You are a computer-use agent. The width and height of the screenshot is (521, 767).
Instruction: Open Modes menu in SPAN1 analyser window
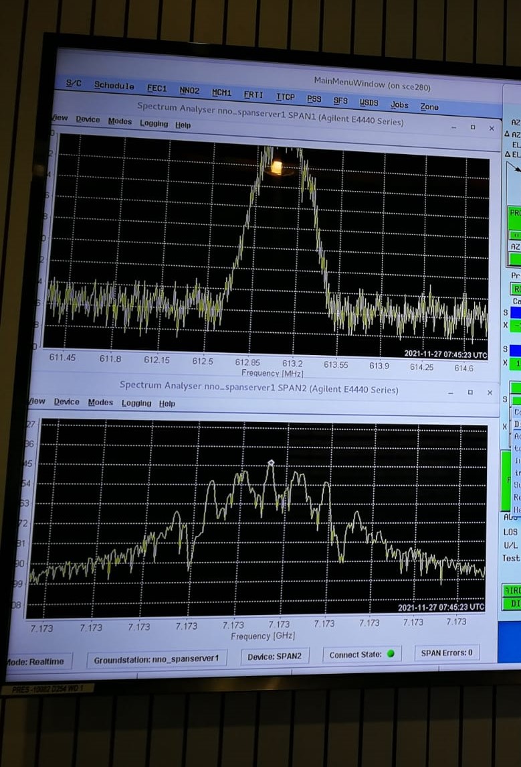click(120, 121)
